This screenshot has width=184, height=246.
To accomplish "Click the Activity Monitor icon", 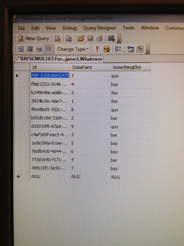I will [x=111, y=38].
